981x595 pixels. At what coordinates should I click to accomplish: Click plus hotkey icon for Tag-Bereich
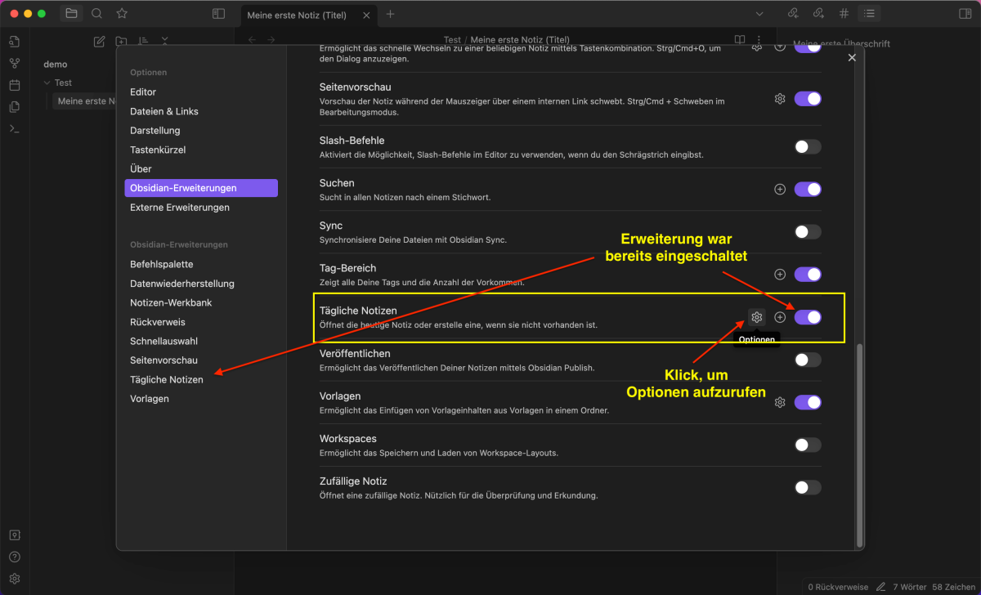(x=780, y=275)
